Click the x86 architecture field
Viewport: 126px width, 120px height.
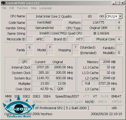pyautogui.click(x=114, y=108)
